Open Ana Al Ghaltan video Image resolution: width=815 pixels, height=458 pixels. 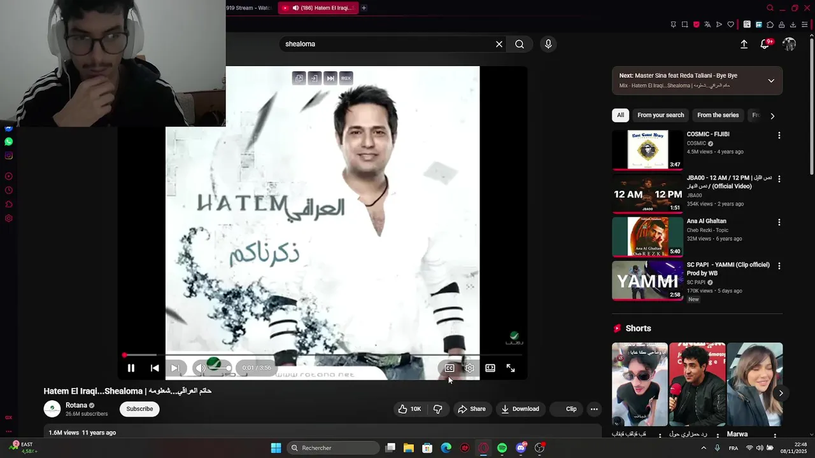coord(648,237)
